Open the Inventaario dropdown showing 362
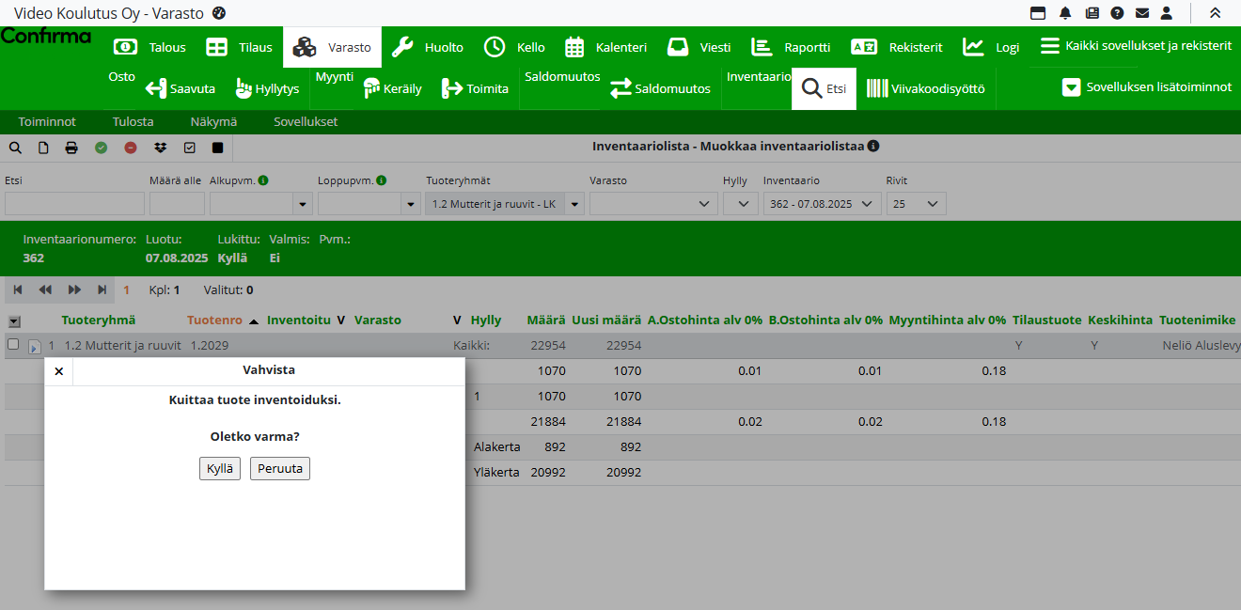Viewport: 1241px width, 610px height. click(822, 204)
